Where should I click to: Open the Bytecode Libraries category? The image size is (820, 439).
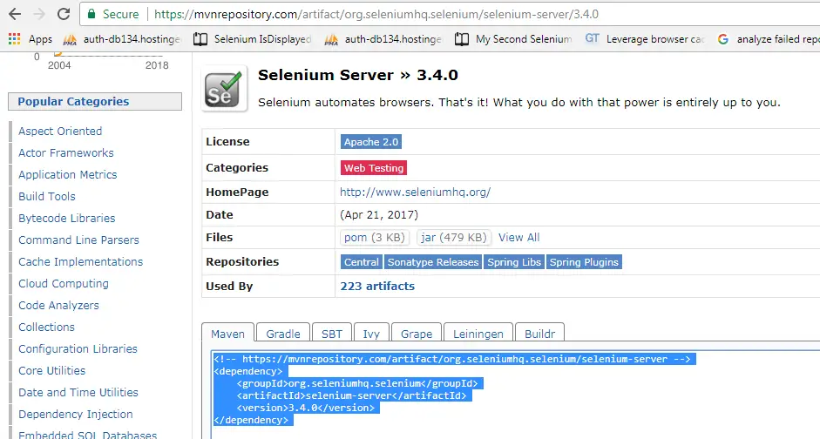pos(67,218)
